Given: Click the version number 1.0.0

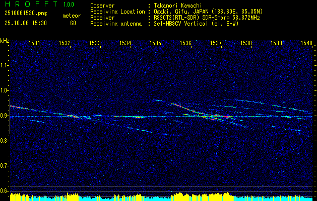Looking at the screenshot, I should pos(69,4).
